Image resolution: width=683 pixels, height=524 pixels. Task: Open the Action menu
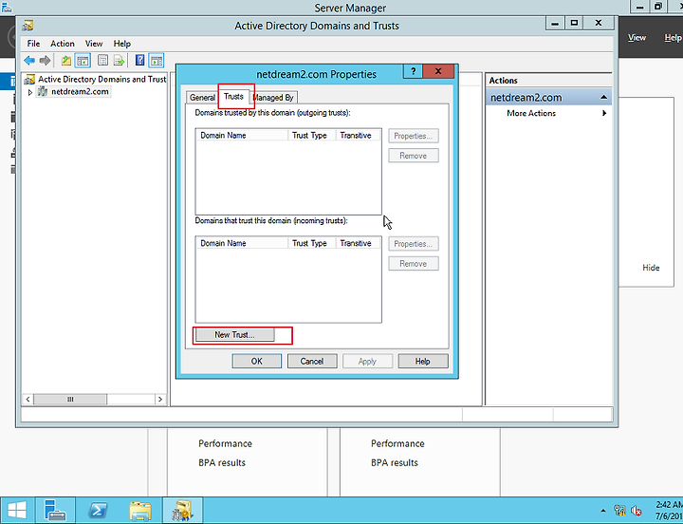pos(63,44)
